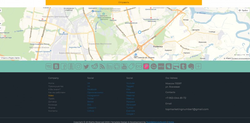Click the Vegas place marker on map
The height and width of the screenshot is (123, 250).
pos(136,55)
